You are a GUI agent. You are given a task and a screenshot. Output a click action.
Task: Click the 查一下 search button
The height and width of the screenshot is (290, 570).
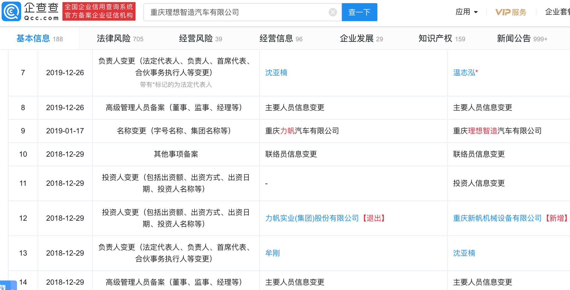[359, 12]
